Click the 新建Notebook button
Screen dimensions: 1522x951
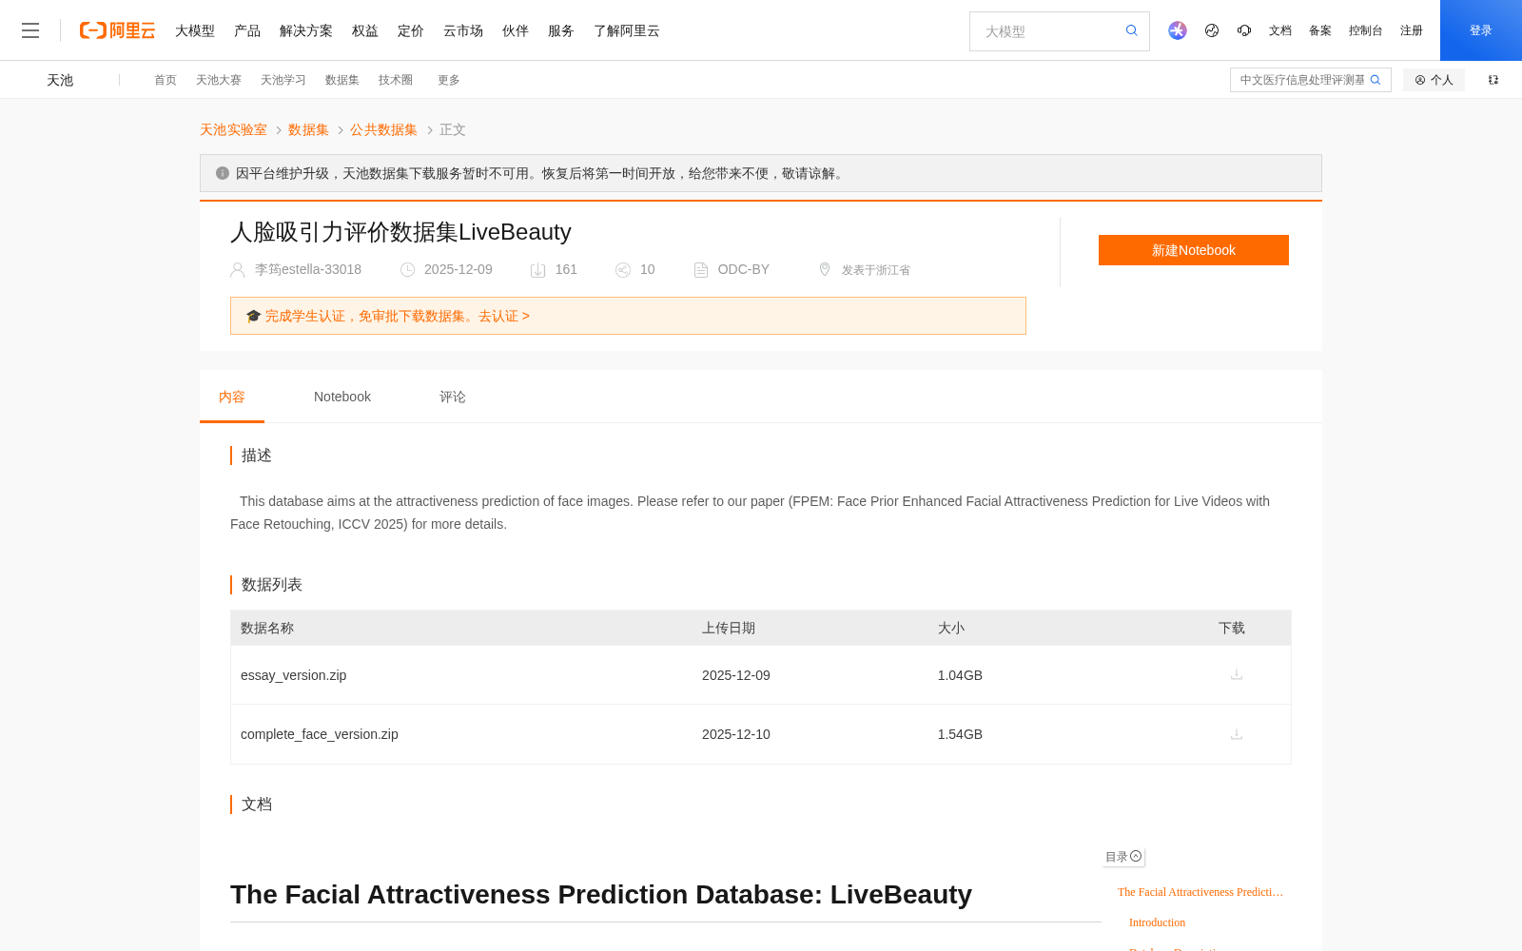pos(1194,250)
